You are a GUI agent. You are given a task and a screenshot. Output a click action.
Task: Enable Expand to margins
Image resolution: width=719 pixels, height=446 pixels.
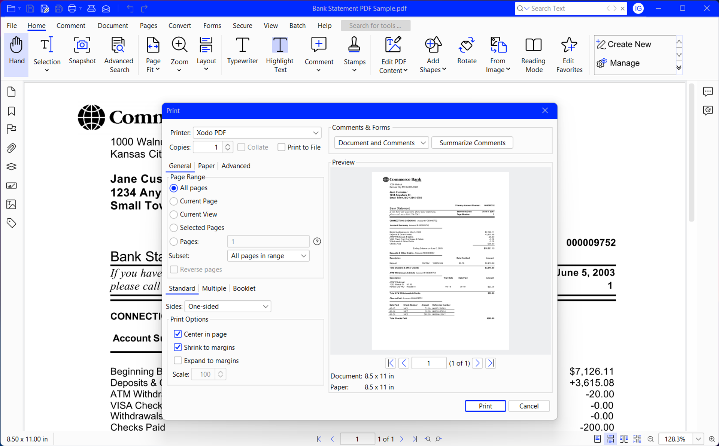coord(178,360)
